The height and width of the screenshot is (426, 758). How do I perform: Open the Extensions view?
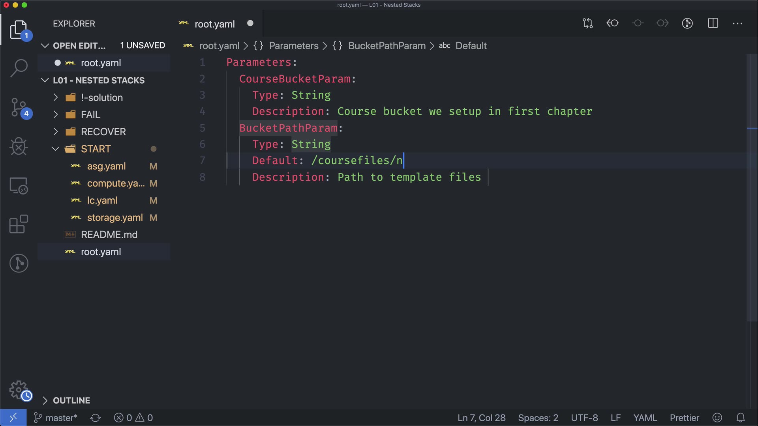click(x=19, y=224)
